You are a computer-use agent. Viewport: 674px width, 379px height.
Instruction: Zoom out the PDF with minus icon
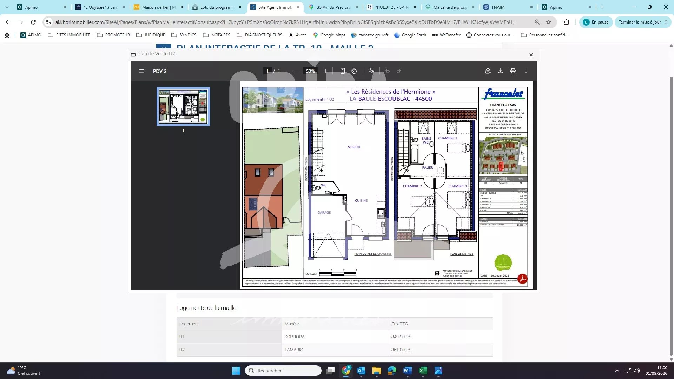[296, 71]
